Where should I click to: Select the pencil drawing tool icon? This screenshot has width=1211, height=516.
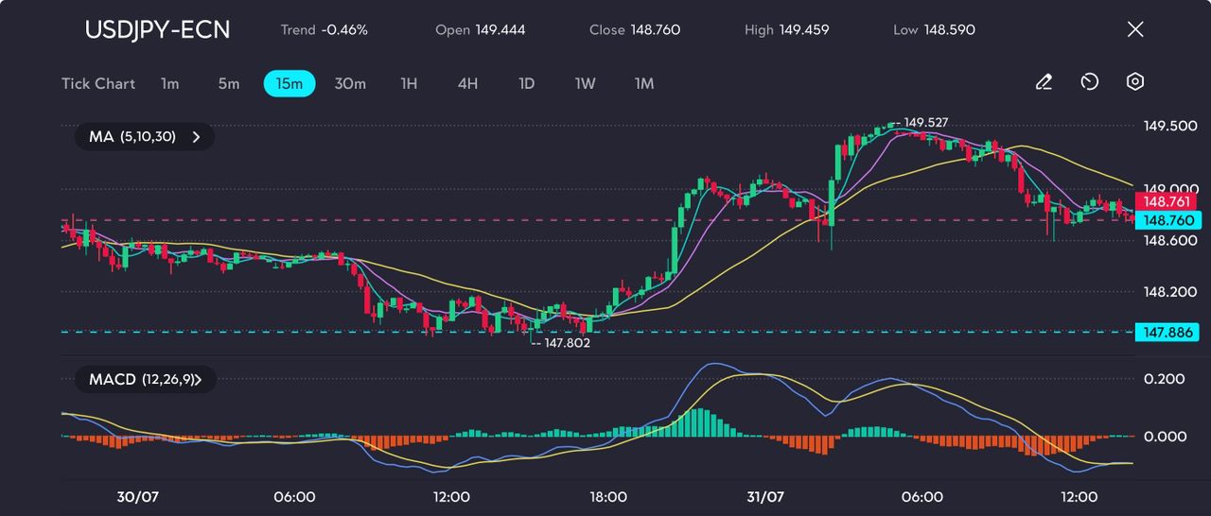tap(1044, 82)
